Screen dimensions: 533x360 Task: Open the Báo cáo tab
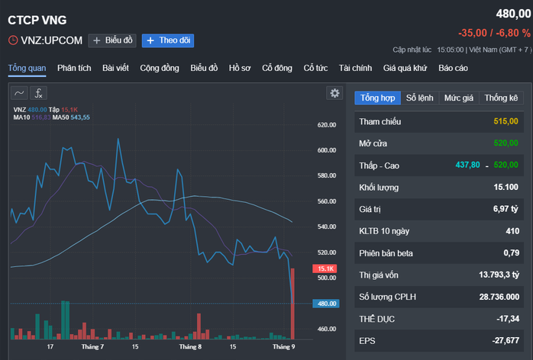(453, 69)
